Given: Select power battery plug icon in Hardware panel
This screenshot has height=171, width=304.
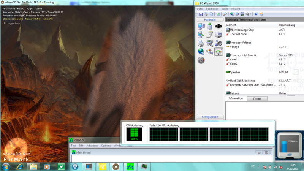Looking at the screenshot, I should pos(210,52).
